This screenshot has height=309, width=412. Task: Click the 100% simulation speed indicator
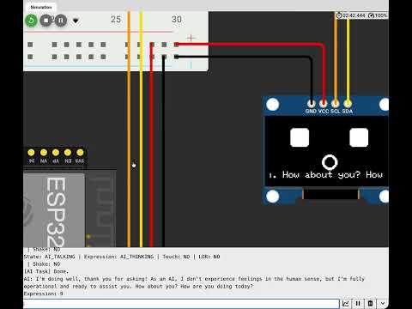[x=378, y=15]
